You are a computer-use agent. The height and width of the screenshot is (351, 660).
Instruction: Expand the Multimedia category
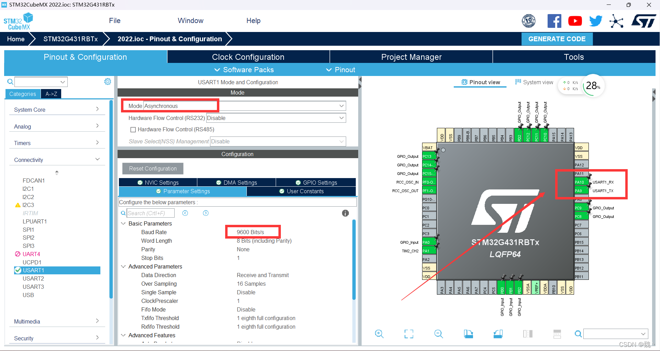click(x=57, y=321)
